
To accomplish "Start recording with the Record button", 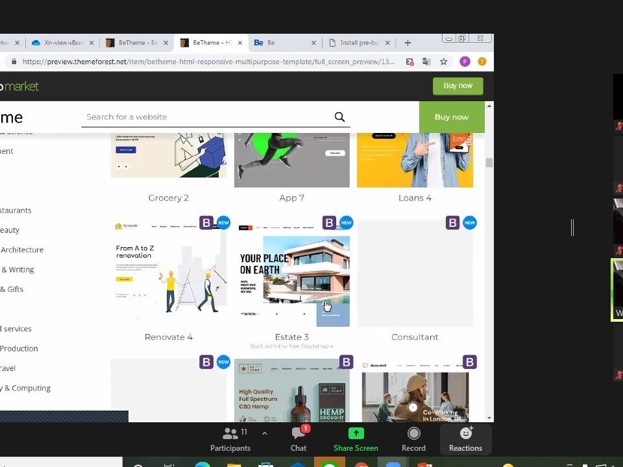I will click(x=413, y=439).
